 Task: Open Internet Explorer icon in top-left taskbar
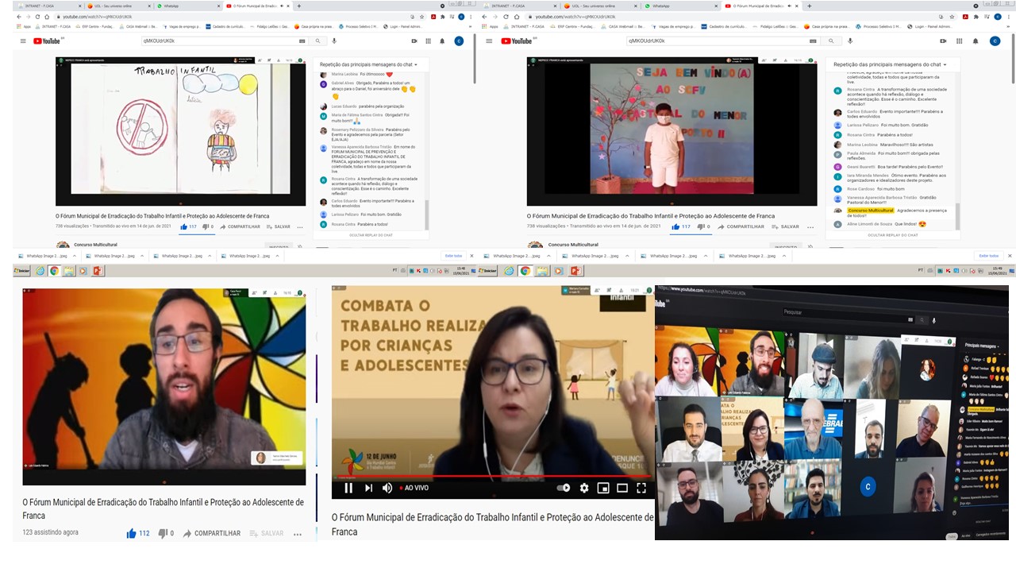pyautogui.click(x=40, y=271)
